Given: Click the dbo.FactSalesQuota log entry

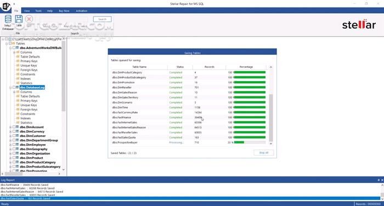Looking at the screenshot, I should [190, 198].
